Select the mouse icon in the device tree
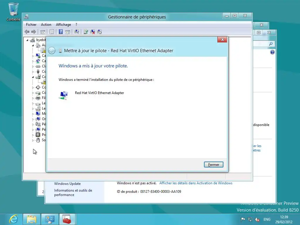 pyautogui.click(x=38, y=140)
